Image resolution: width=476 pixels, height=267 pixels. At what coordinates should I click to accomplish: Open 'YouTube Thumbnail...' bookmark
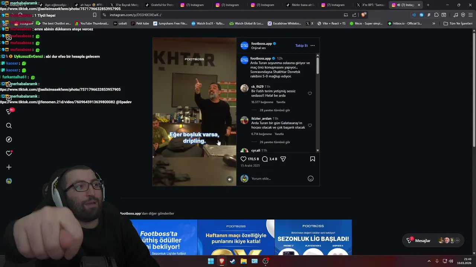coord(92,23)
